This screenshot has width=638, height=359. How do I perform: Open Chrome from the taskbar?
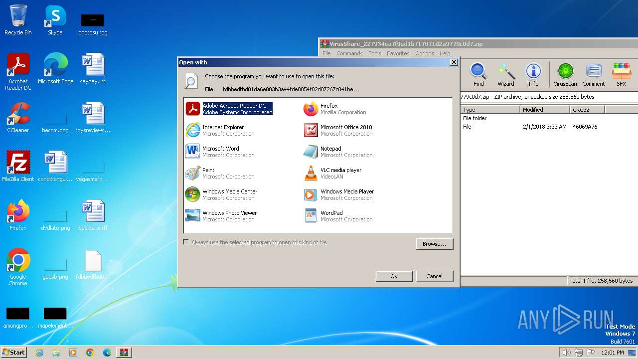pos(90,353)
